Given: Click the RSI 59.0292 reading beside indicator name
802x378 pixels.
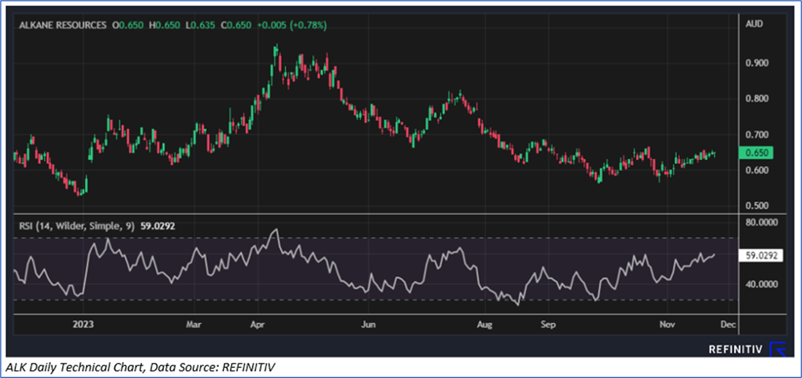Looking at the screenshot, I should pos(157,225).
